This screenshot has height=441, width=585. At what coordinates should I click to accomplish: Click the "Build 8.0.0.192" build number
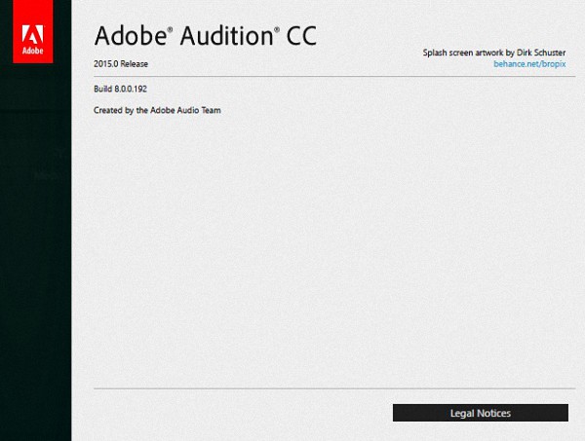pyautogui.click(x=120, y=89)
